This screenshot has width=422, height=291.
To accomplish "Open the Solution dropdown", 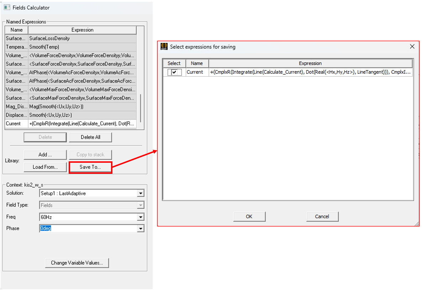I will point(141,194).
